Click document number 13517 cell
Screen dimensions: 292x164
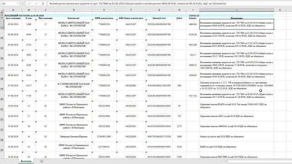(x=29, y=86)
